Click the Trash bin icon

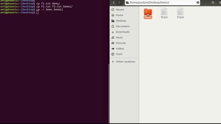coord(113,54)
